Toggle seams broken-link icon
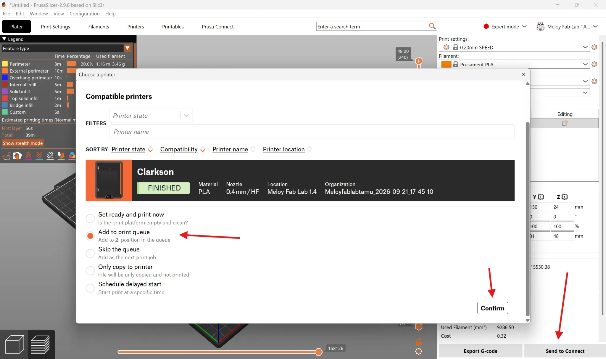The width and height of the screenshot is (606, 359). (50, 156)
